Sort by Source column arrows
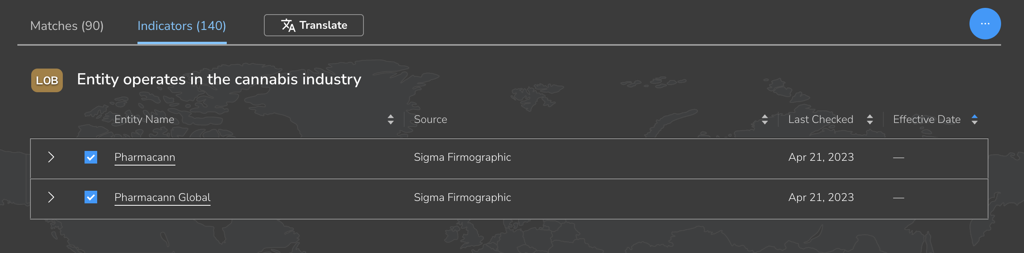Image resolution: width=1024 pixels, height=253 pixels. tap(764, 119)
